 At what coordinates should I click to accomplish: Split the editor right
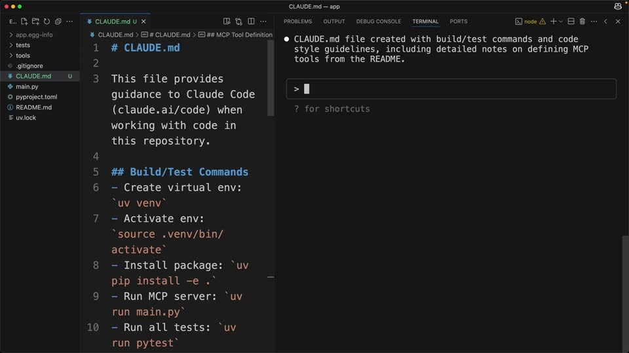pos(251,22)
